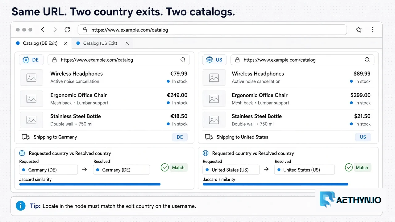
Task: Open Wireless Headphones priced €79.99
Action: tap(104, 77)
